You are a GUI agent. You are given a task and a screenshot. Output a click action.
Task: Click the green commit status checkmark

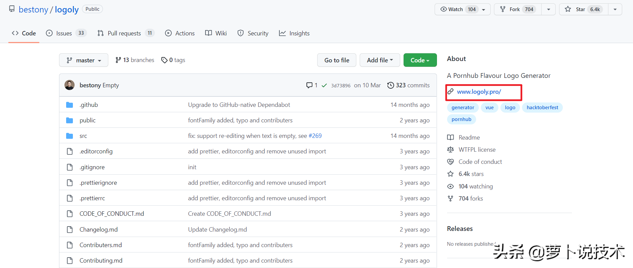pos(324,85)
